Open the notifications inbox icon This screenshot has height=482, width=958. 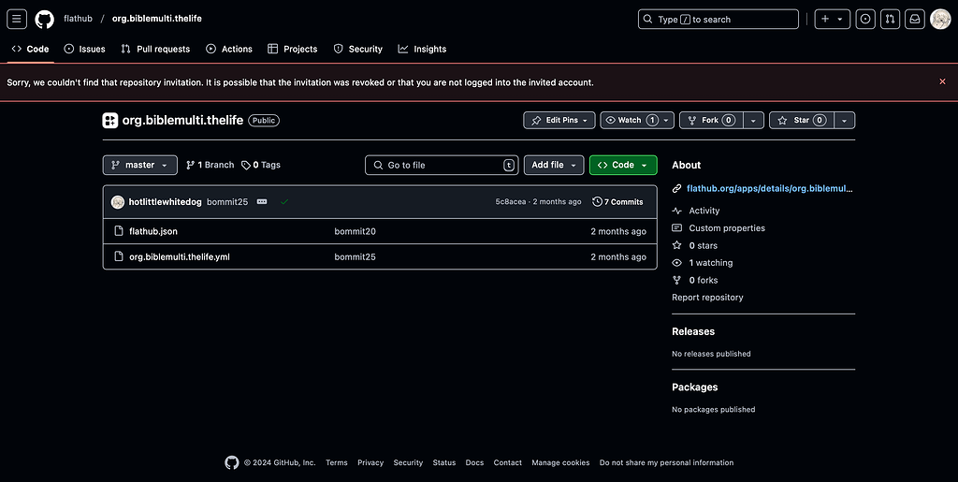(x=914, y=19)
